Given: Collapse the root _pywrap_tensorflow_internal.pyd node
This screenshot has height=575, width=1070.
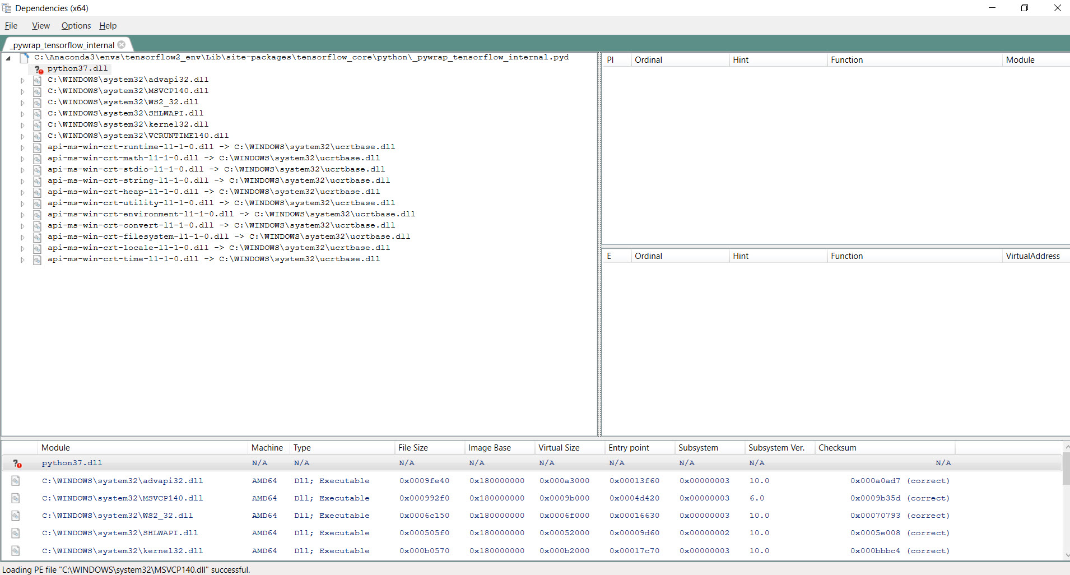Looking at the screenshot, I should [x=8, y=57].
